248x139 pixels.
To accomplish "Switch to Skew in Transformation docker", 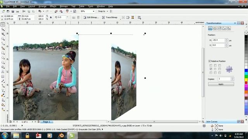I will (x=229, y=28).
